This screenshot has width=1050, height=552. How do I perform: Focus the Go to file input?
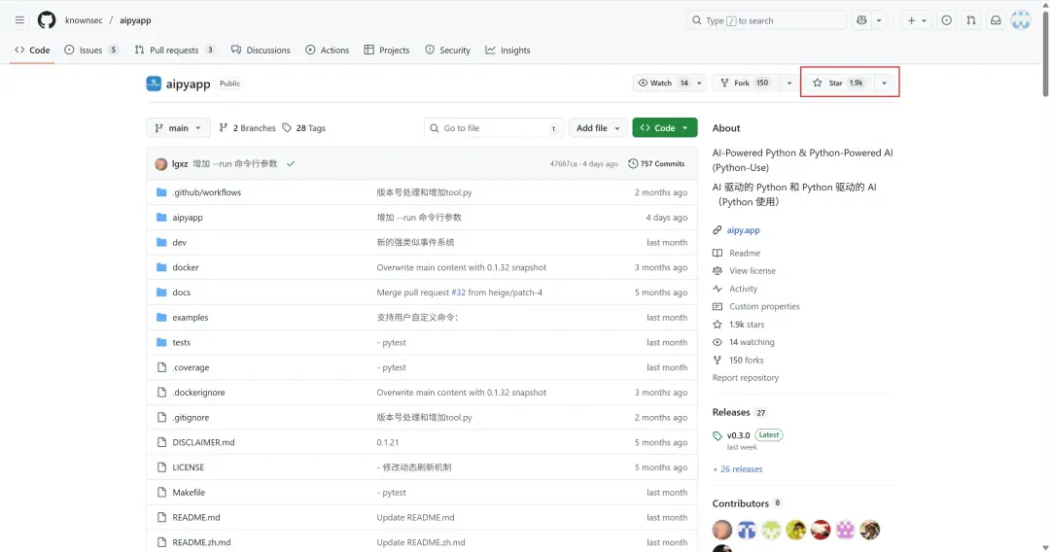[494, 128]
